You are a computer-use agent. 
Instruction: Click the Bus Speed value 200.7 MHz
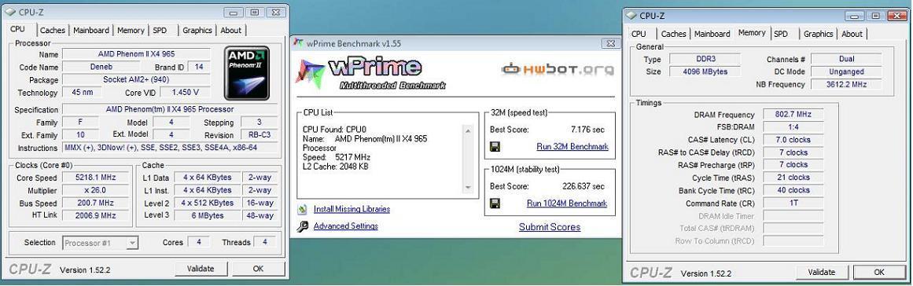[95, 203]
